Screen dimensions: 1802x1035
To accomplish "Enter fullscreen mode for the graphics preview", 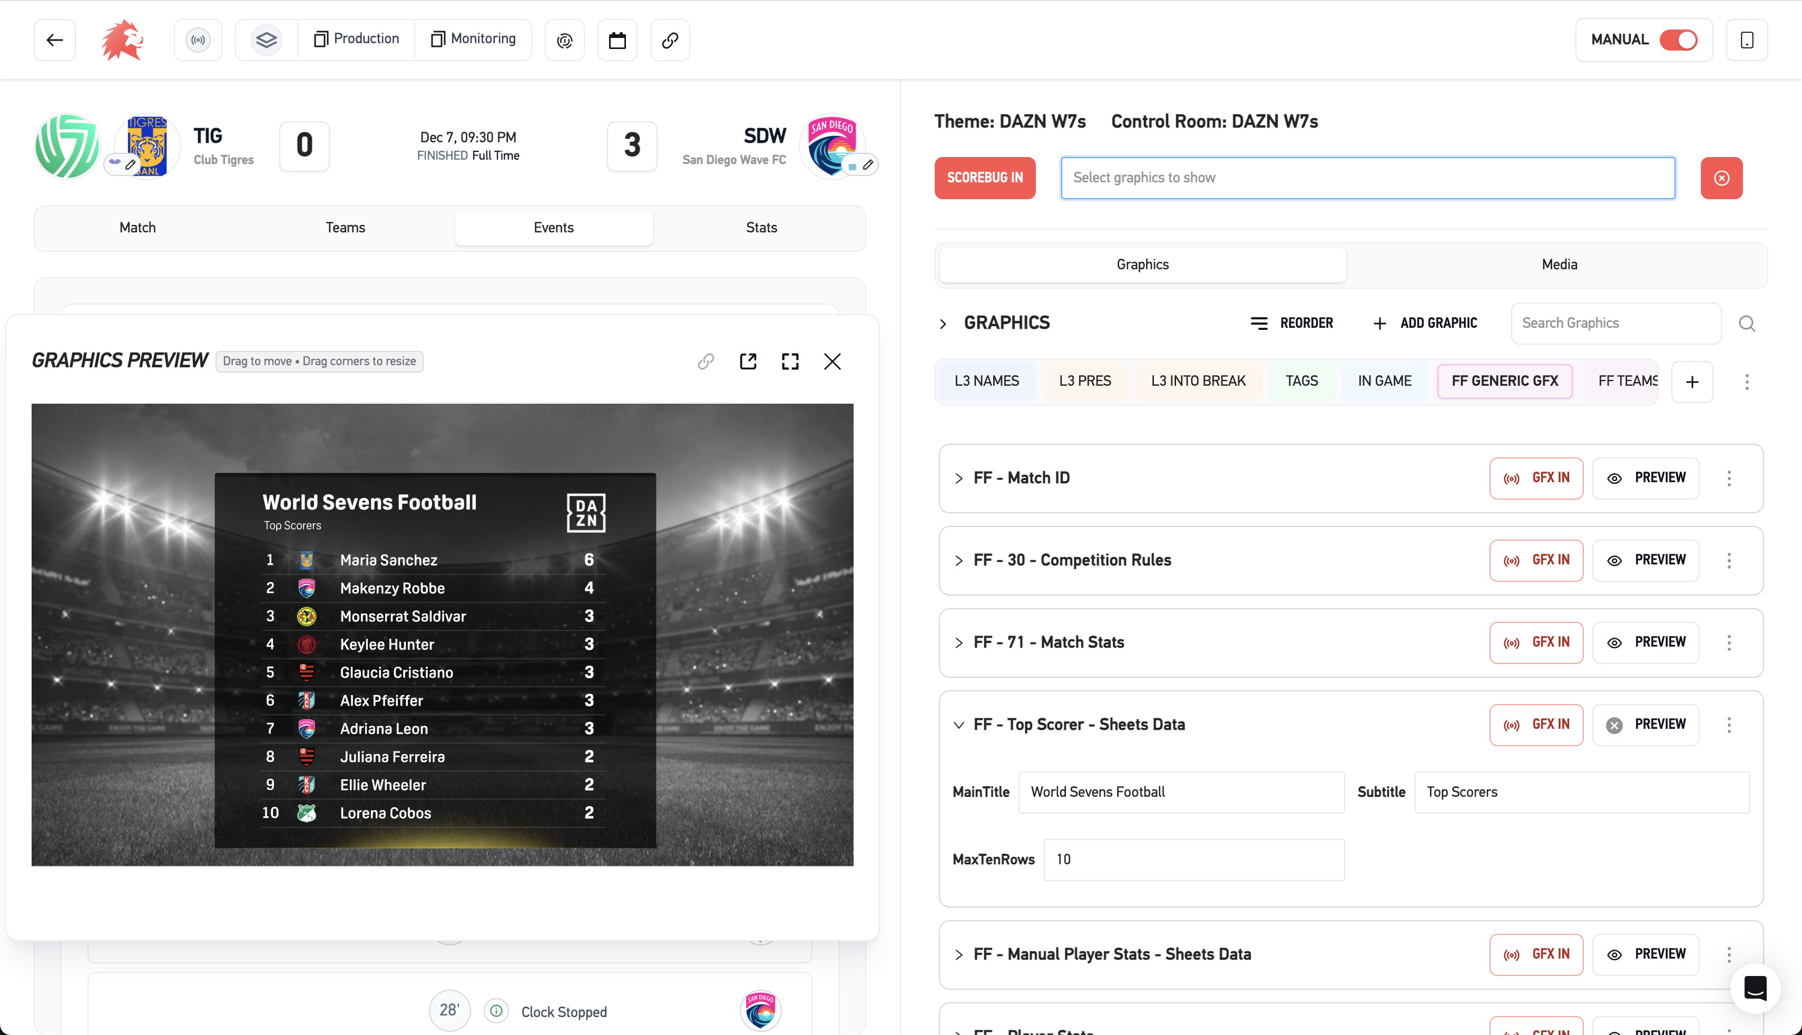I will coord(790,361).
